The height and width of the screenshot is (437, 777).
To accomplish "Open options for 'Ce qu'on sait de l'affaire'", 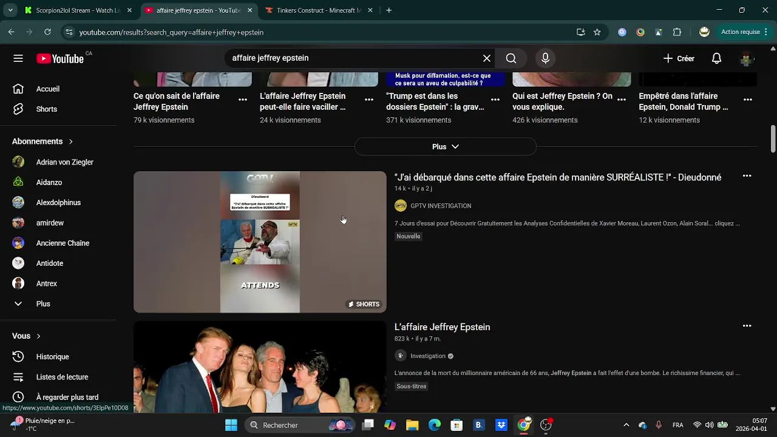I will point(243,100).
